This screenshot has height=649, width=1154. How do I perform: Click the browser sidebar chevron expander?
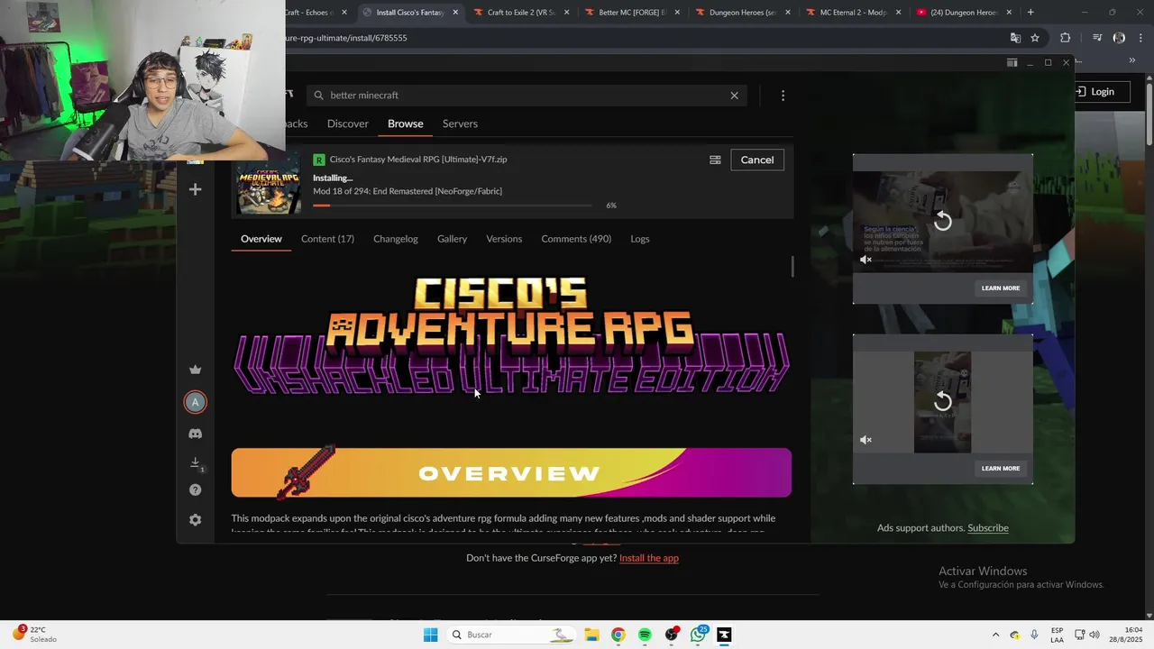[x=1132, y=60]
